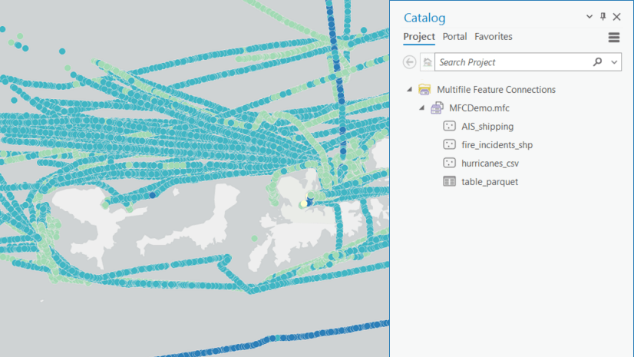Image resolution: width=634 pixels, height=357 pixels.
Task: Select the table_parquet table icon
Action: 449,181
